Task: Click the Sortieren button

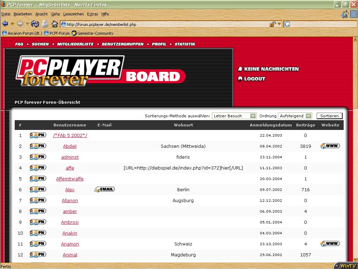Action: [x=329, y=116]
